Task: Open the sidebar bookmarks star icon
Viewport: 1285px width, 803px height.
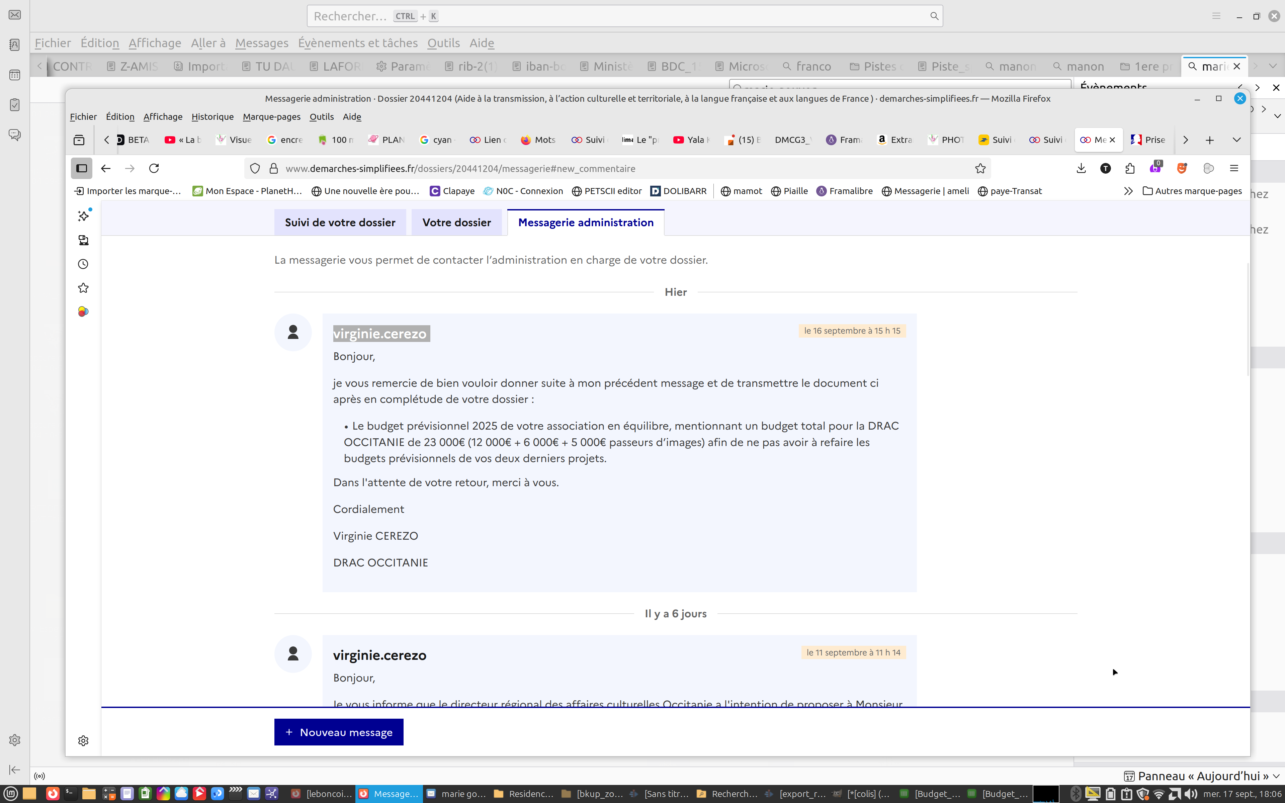Action: pos(83,288)
